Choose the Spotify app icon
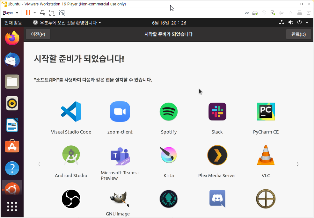Screen dimensions: 314x218 point(169,112)
